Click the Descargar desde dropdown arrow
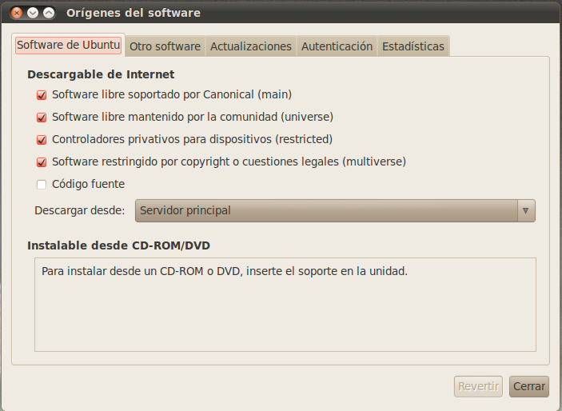 (525, 210)
